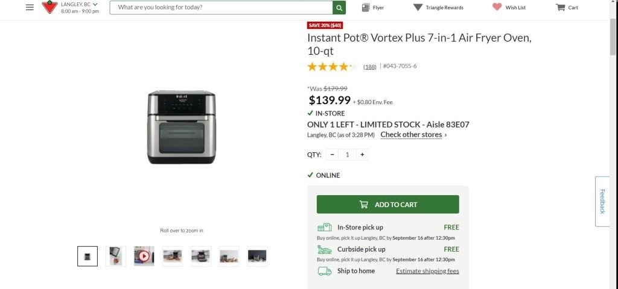Decrease quantity with the minus button

click(333, 155)
